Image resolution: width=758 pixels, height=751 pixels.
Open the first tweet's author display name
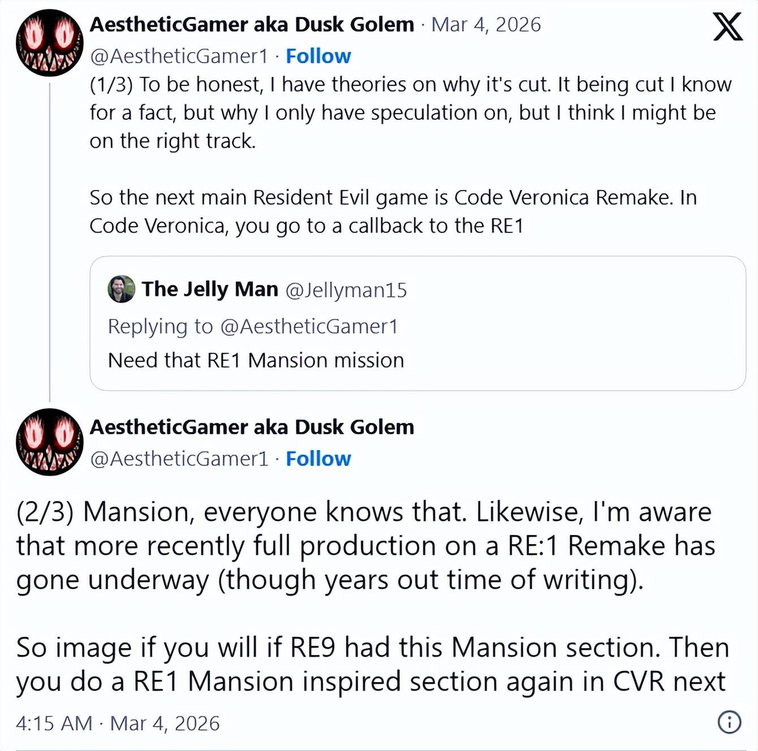[x=252, y=25]
